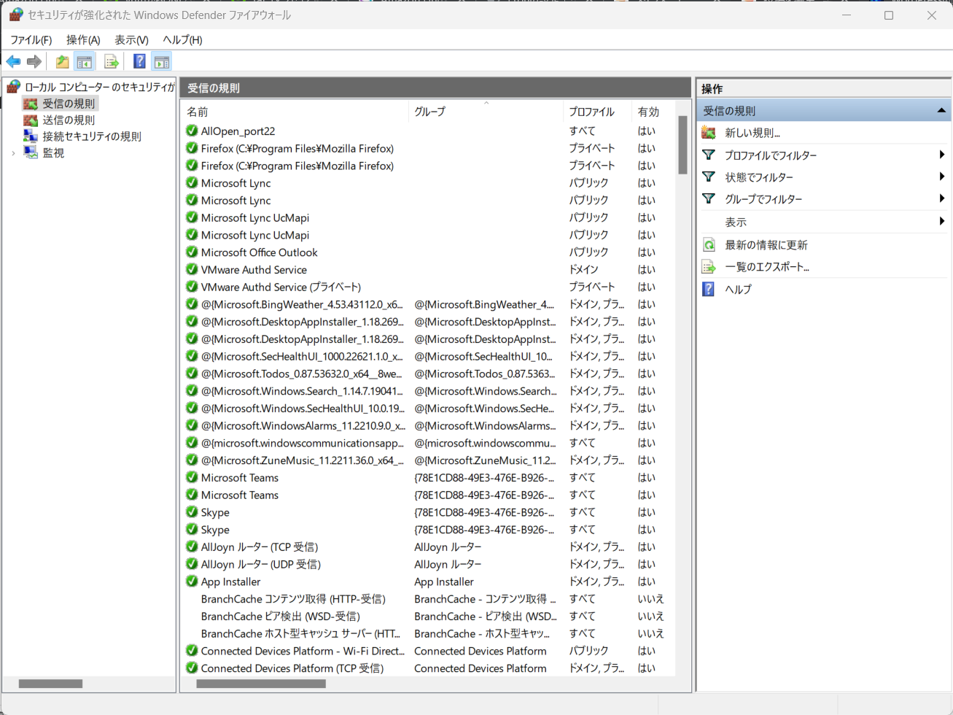The image size is (953, 715).
Task: Click green check icon of AllOpen_port22 rule
Action: (x=192, y=131)
